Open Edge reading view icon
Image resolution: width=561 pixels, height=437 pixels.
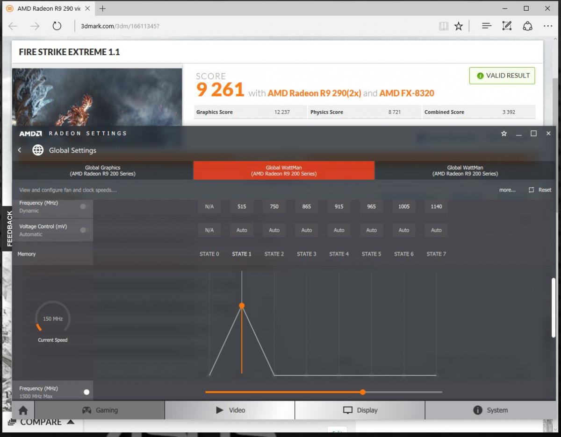(x=443, y=26)
